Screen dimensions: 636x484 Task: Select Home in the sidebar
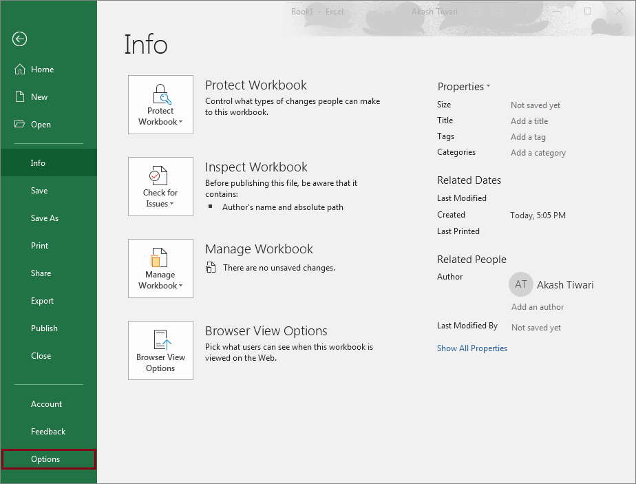pyautogui.click(x=49, y=70)
